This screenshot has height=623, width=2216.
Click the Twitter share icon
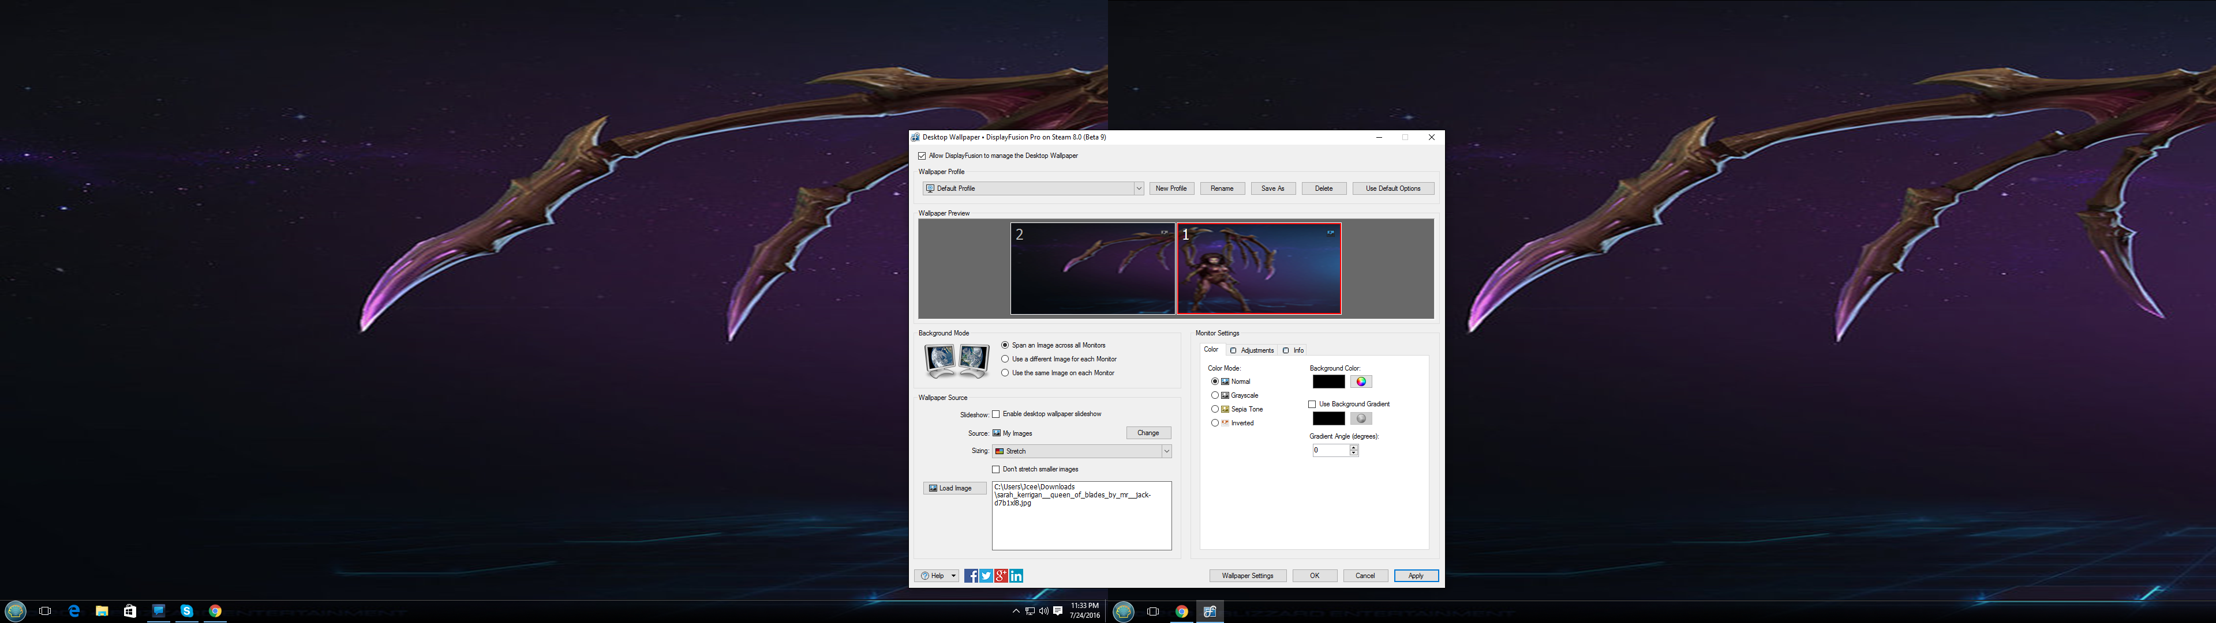click(986, 576)
